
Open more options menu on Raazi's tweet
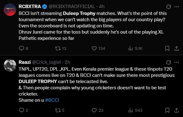(176, 63)
